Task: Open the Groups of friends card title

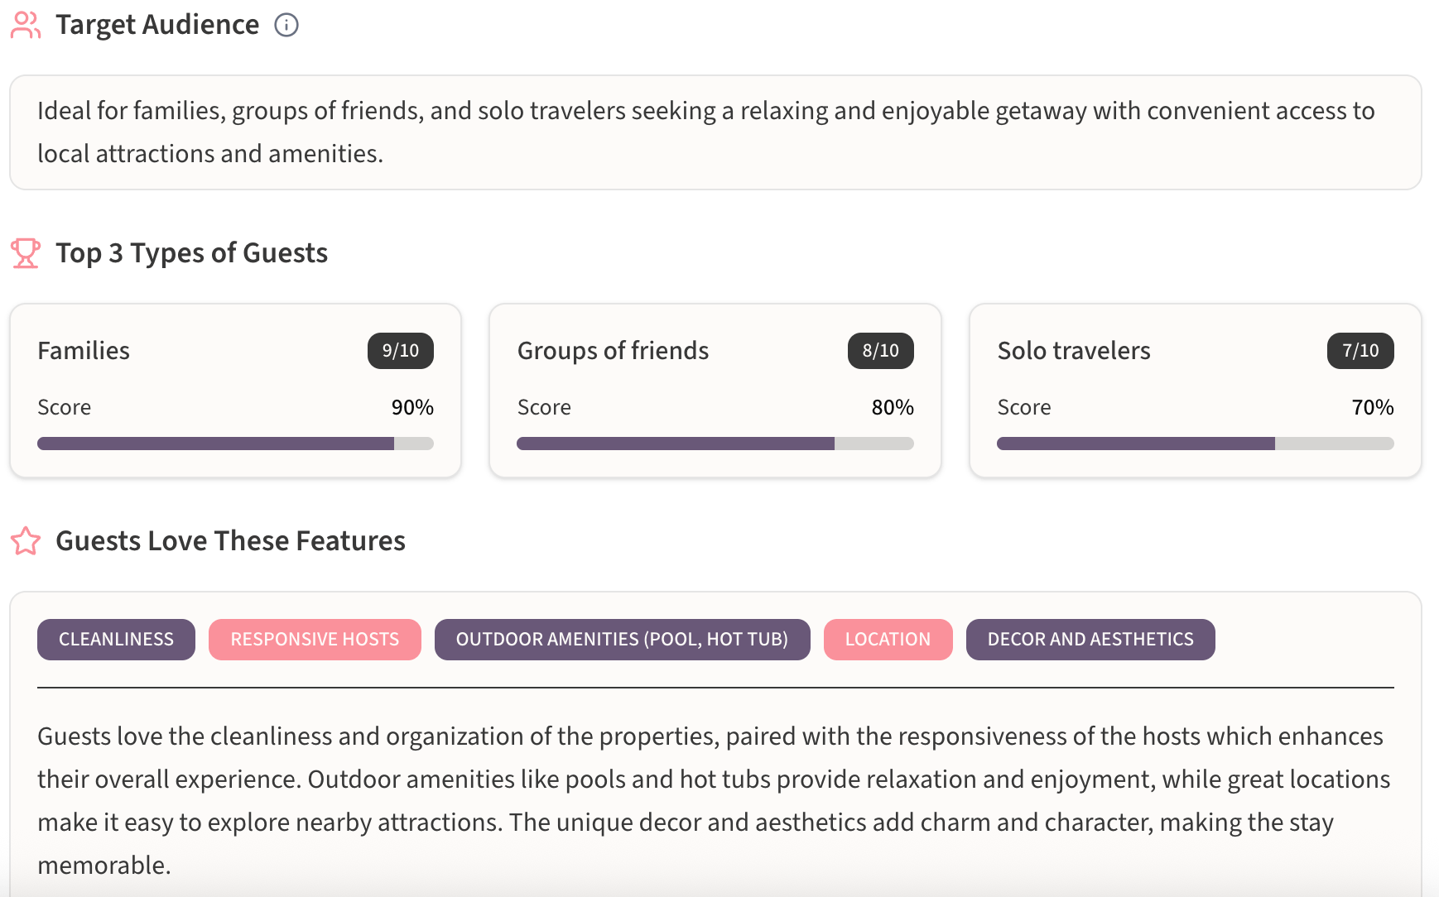Action: tap(613, 351)
